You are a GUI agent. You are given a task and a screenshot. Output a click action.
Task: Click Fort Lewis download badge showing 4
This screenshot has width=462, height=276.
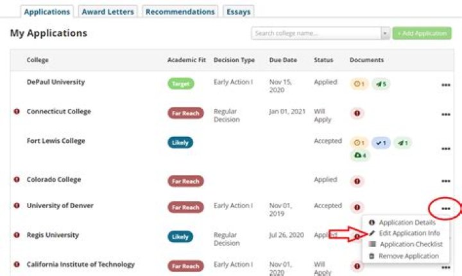click(361, 155)
